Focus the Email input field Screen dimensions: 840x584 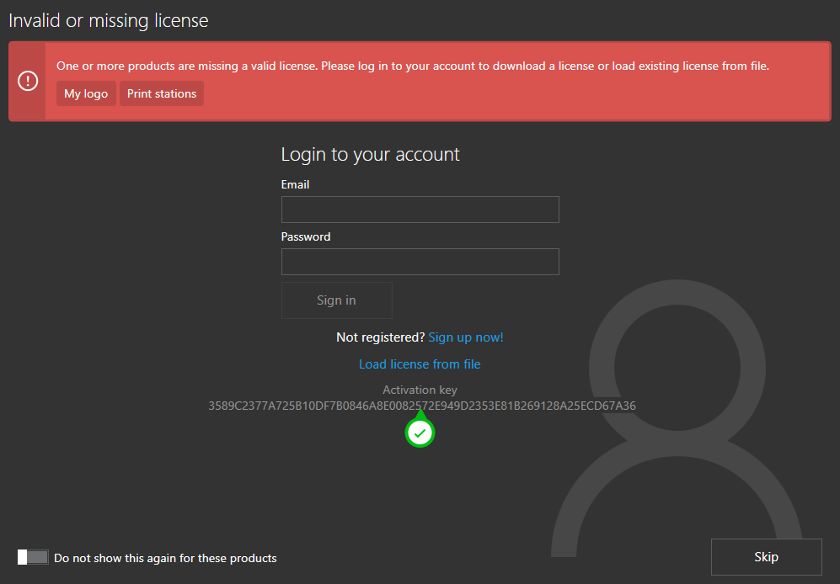420,210
